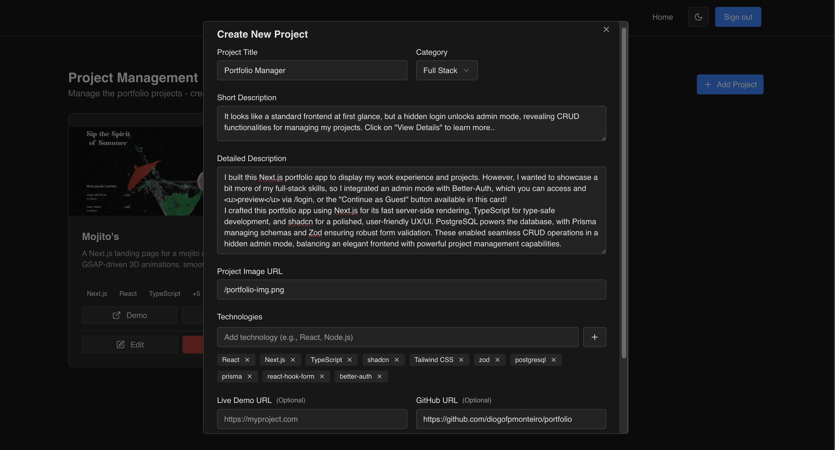
Task: Click into Add technology text field
Action: click(397, 337)
